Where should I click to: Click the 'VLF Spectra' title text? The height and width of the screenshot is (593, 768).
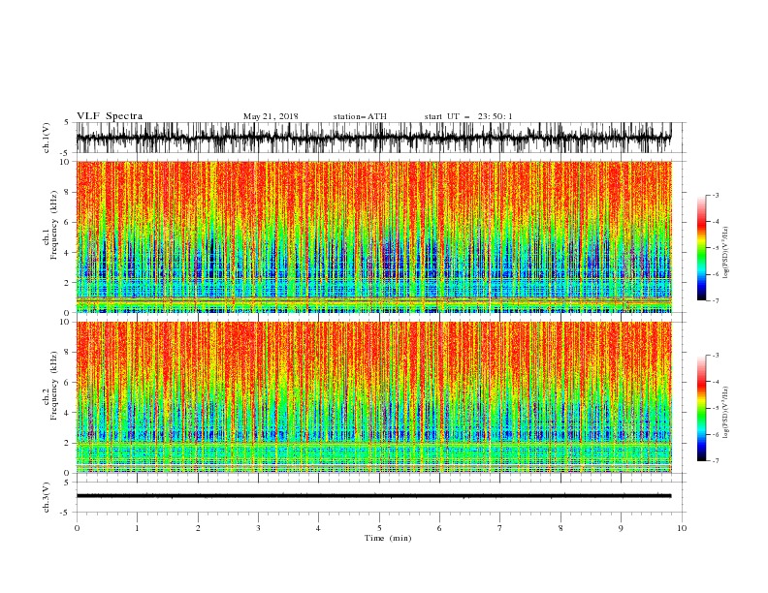[x=110, y=116]
